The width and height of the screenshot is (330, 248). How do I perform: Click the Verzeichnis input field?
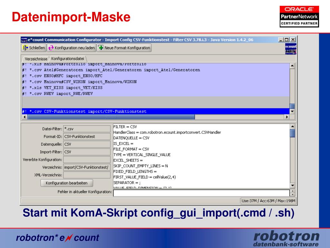tap(87, 167)
